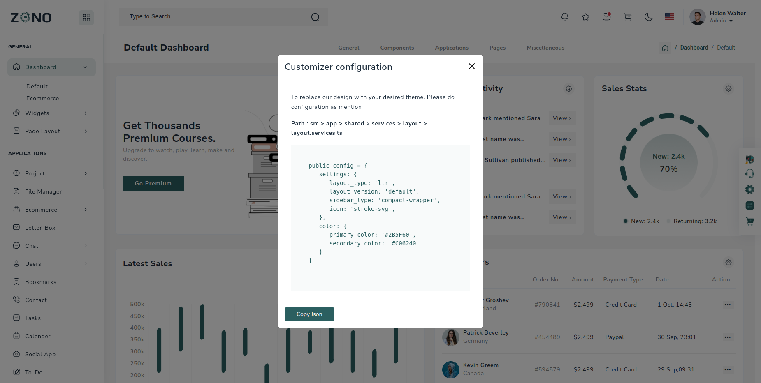Close the Customizer configuration dialog
This screenshot has width=761, height=383.
(472, 67)
